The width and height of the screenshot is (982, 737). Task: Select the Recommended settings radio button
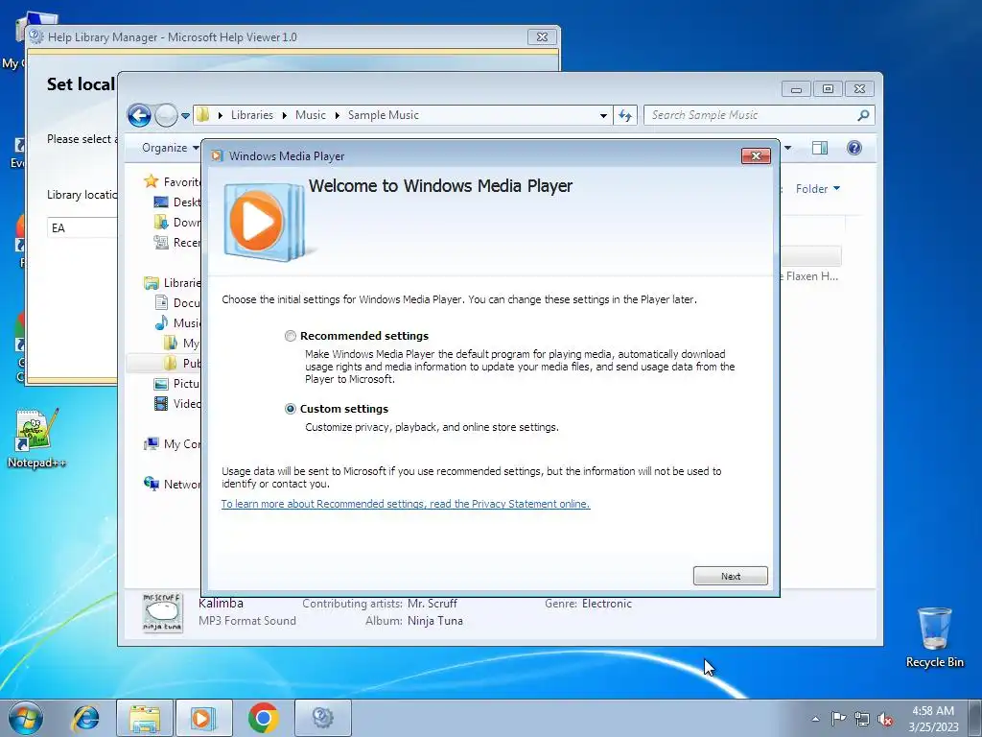(290, 336)
